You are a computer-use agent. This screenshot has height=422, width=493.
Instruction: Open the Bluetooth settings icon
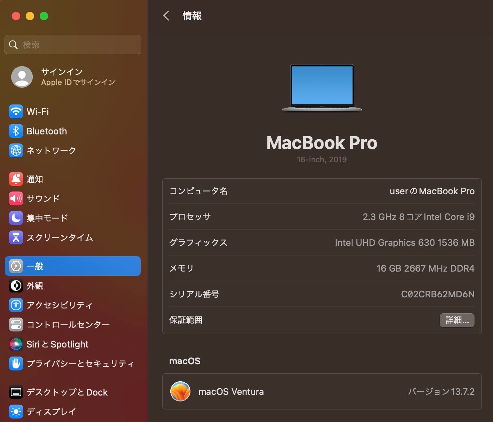coord(16,131)
